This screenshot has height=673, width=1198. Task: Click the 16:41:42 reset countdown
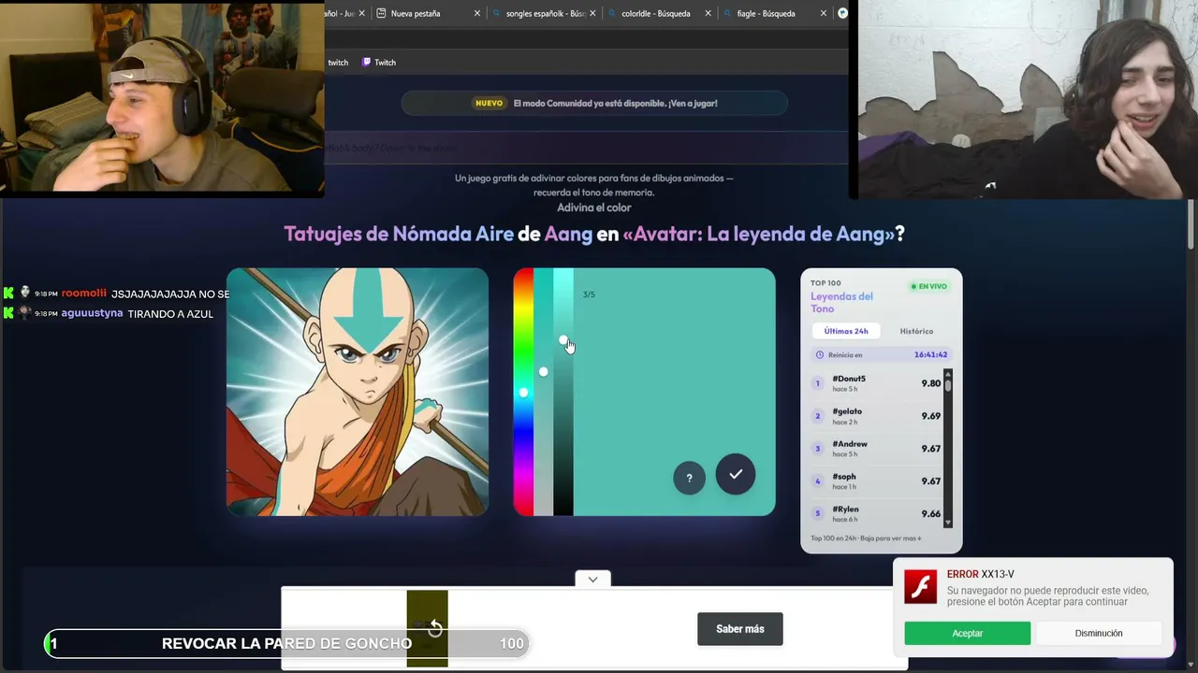click(x=930, y=355)
